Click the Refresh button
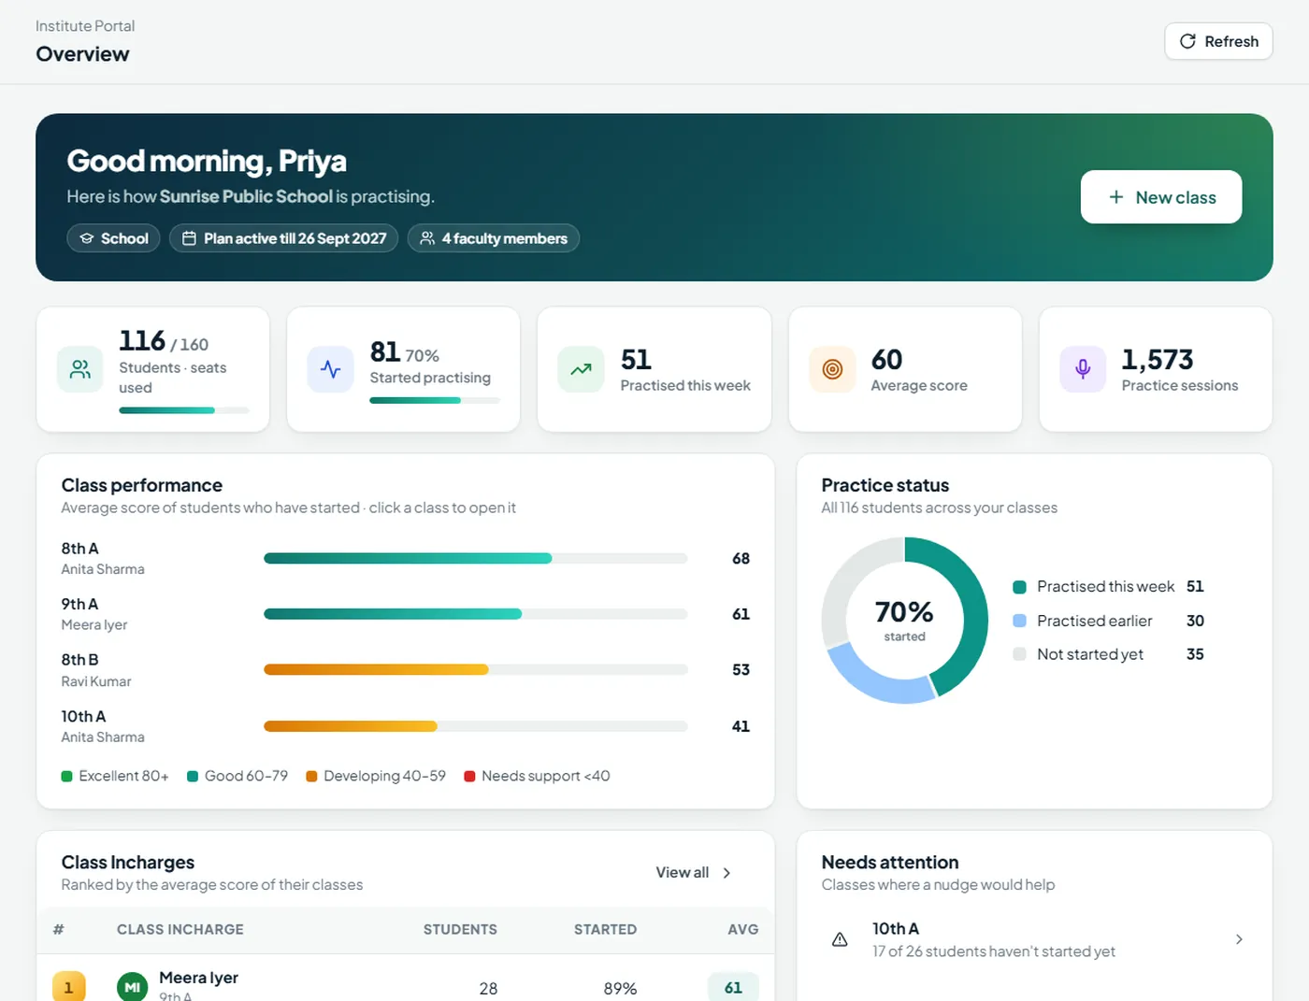Image resolution: width=1309 pixels, height=1001 pixels. tap(1218, 41)
